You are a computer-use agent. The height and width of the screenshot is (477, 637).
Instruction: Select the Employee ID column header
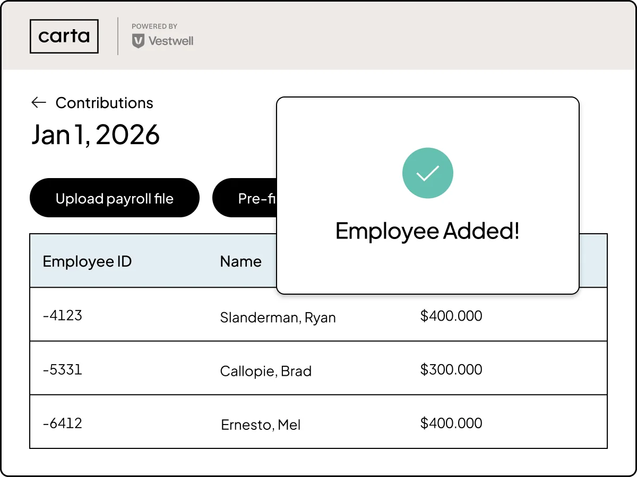(x=87, y=261)
